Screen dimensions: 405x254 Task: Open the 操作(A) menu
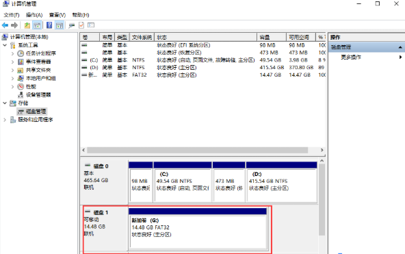point(34,15)
